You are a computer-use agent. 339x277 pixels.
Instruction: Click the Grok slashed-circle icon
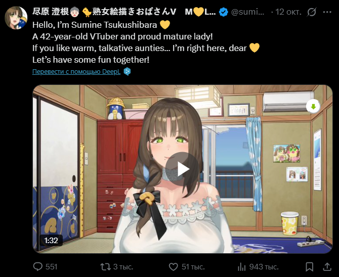coord(312,12)
